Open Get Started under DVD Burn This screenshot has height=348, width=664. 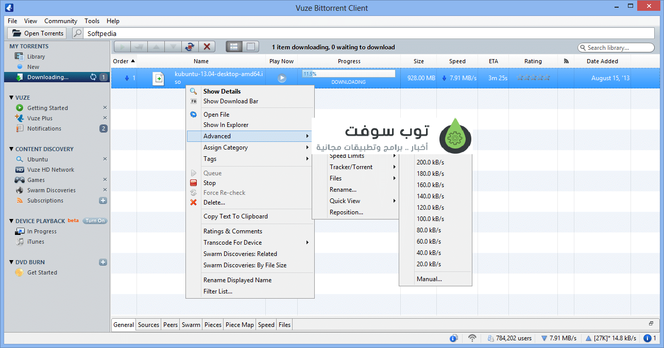point(42,272)
